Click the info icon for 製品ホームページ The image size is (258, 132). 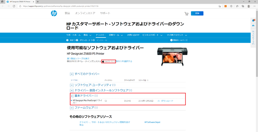pos(171,40)
